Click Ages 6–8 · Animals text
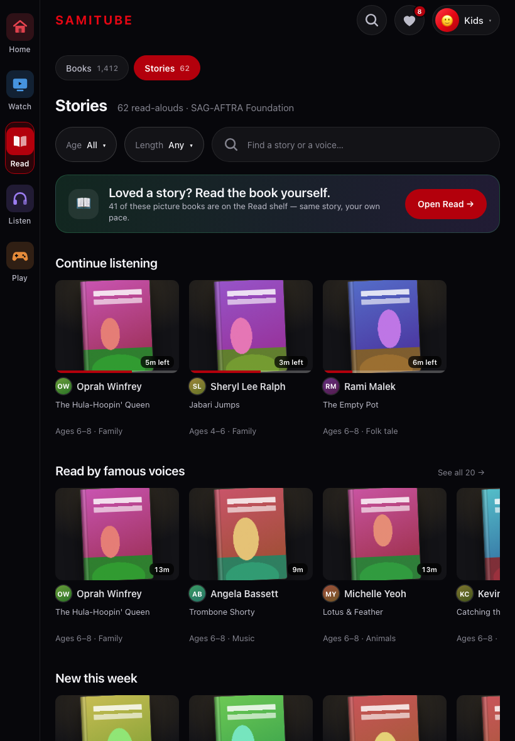The height and width of the screenshot is (741, 515). (x=359, y=639)
